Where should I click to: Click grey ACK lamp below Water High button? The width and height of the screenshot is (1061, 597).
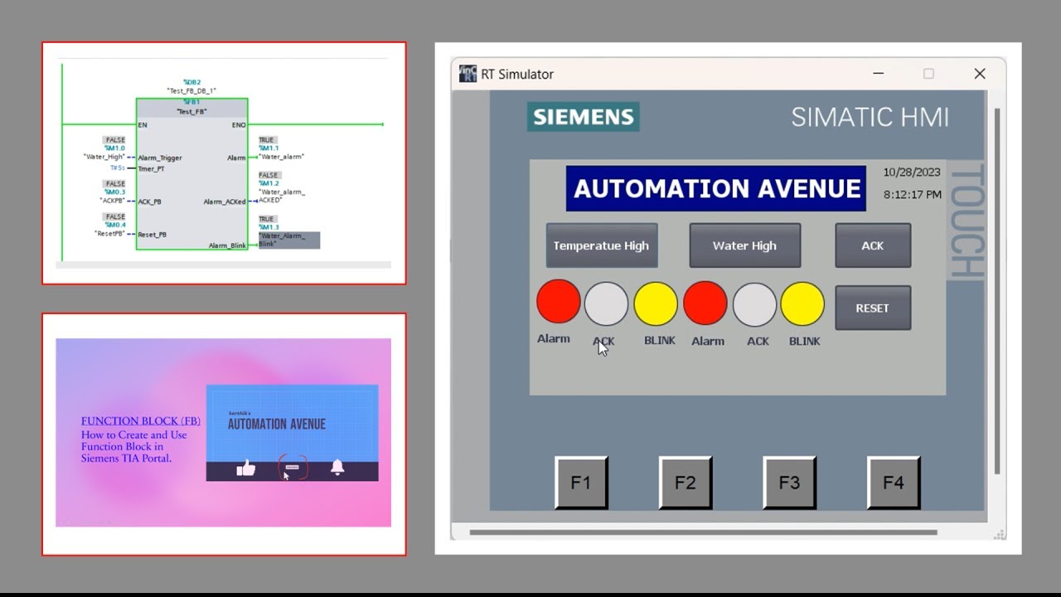(x=754, y=303)
